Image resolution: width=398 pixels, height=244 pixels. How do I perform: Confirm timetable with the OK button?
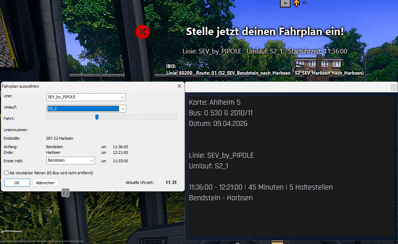pyautogui.click(x=17, y=183)
